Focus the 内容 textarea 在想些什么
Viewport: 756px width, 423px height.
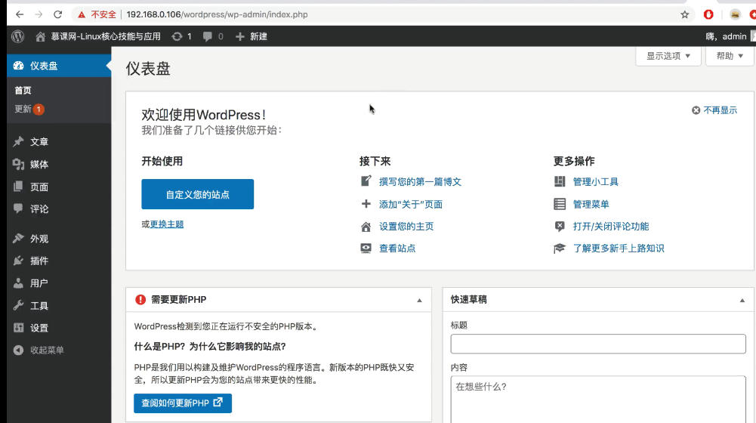point(598,400)
